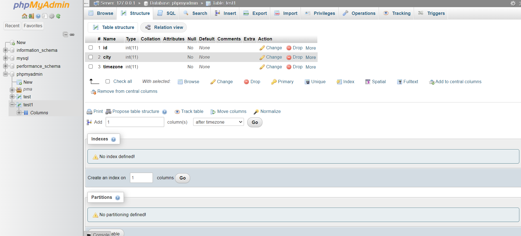Click the help icon beside Propose table structure
Viewport: 521px width, 236px height.
click(x=164, y=112)
